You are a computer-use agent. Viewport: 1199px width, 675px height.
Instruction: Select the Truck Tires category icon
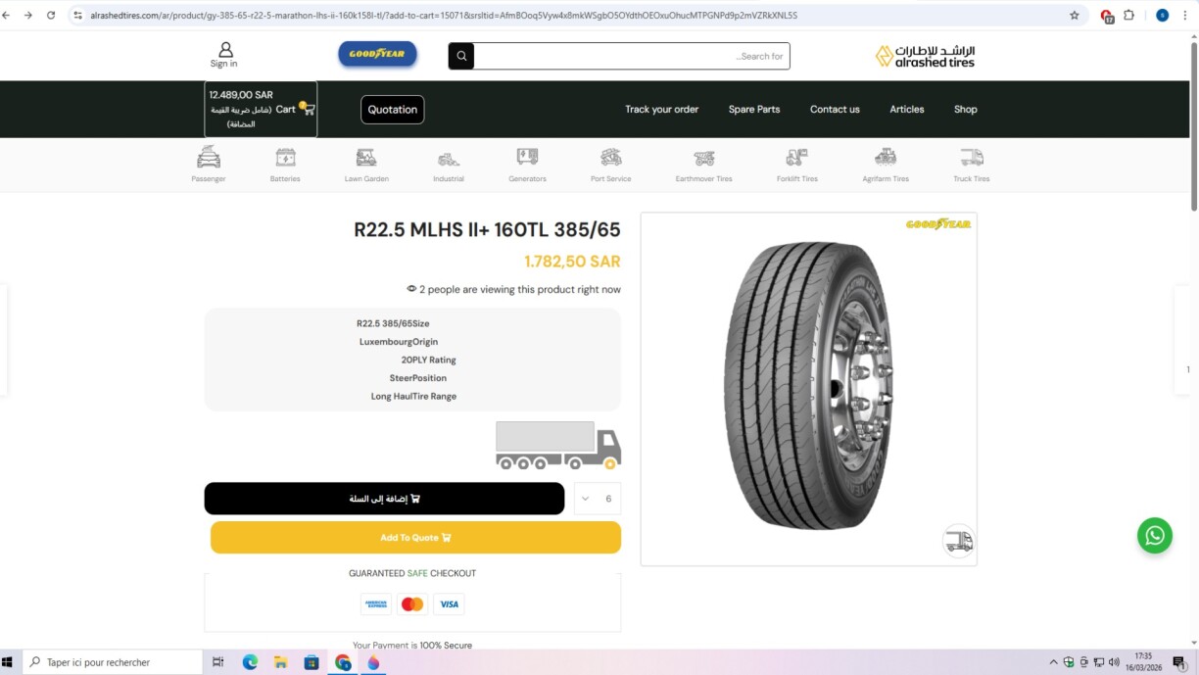click(970, 159)
